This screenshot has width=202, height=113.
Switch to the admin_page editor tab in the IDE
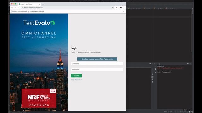tap(170, 8)
